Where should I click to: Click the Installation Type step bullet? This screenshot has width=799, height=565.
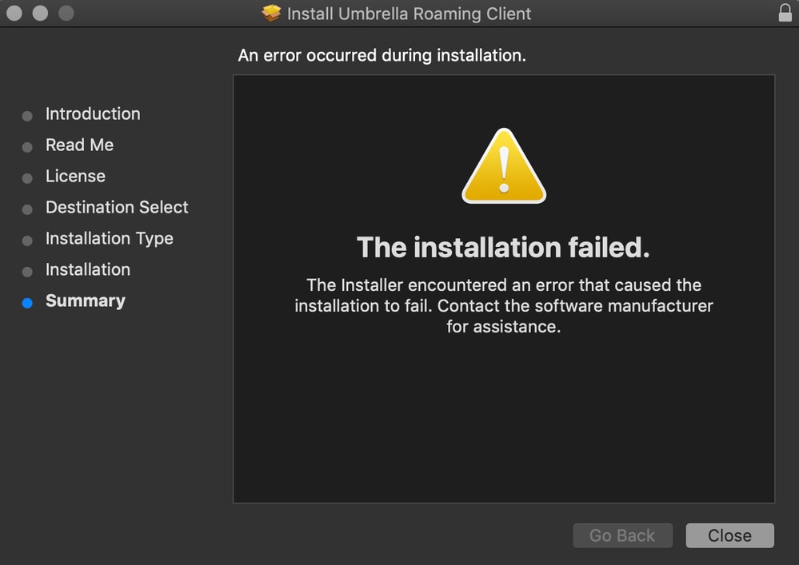pyautogui.click(x=27, y=241)
